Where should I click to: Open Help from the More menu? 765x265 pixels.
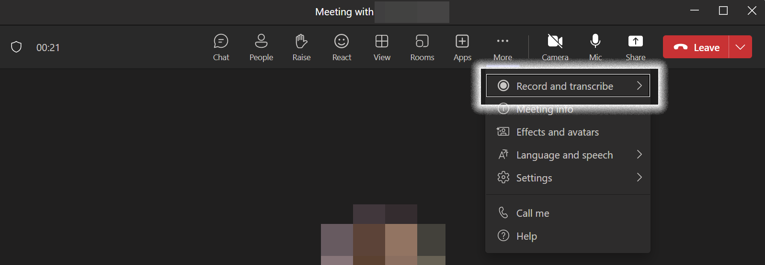526,236
